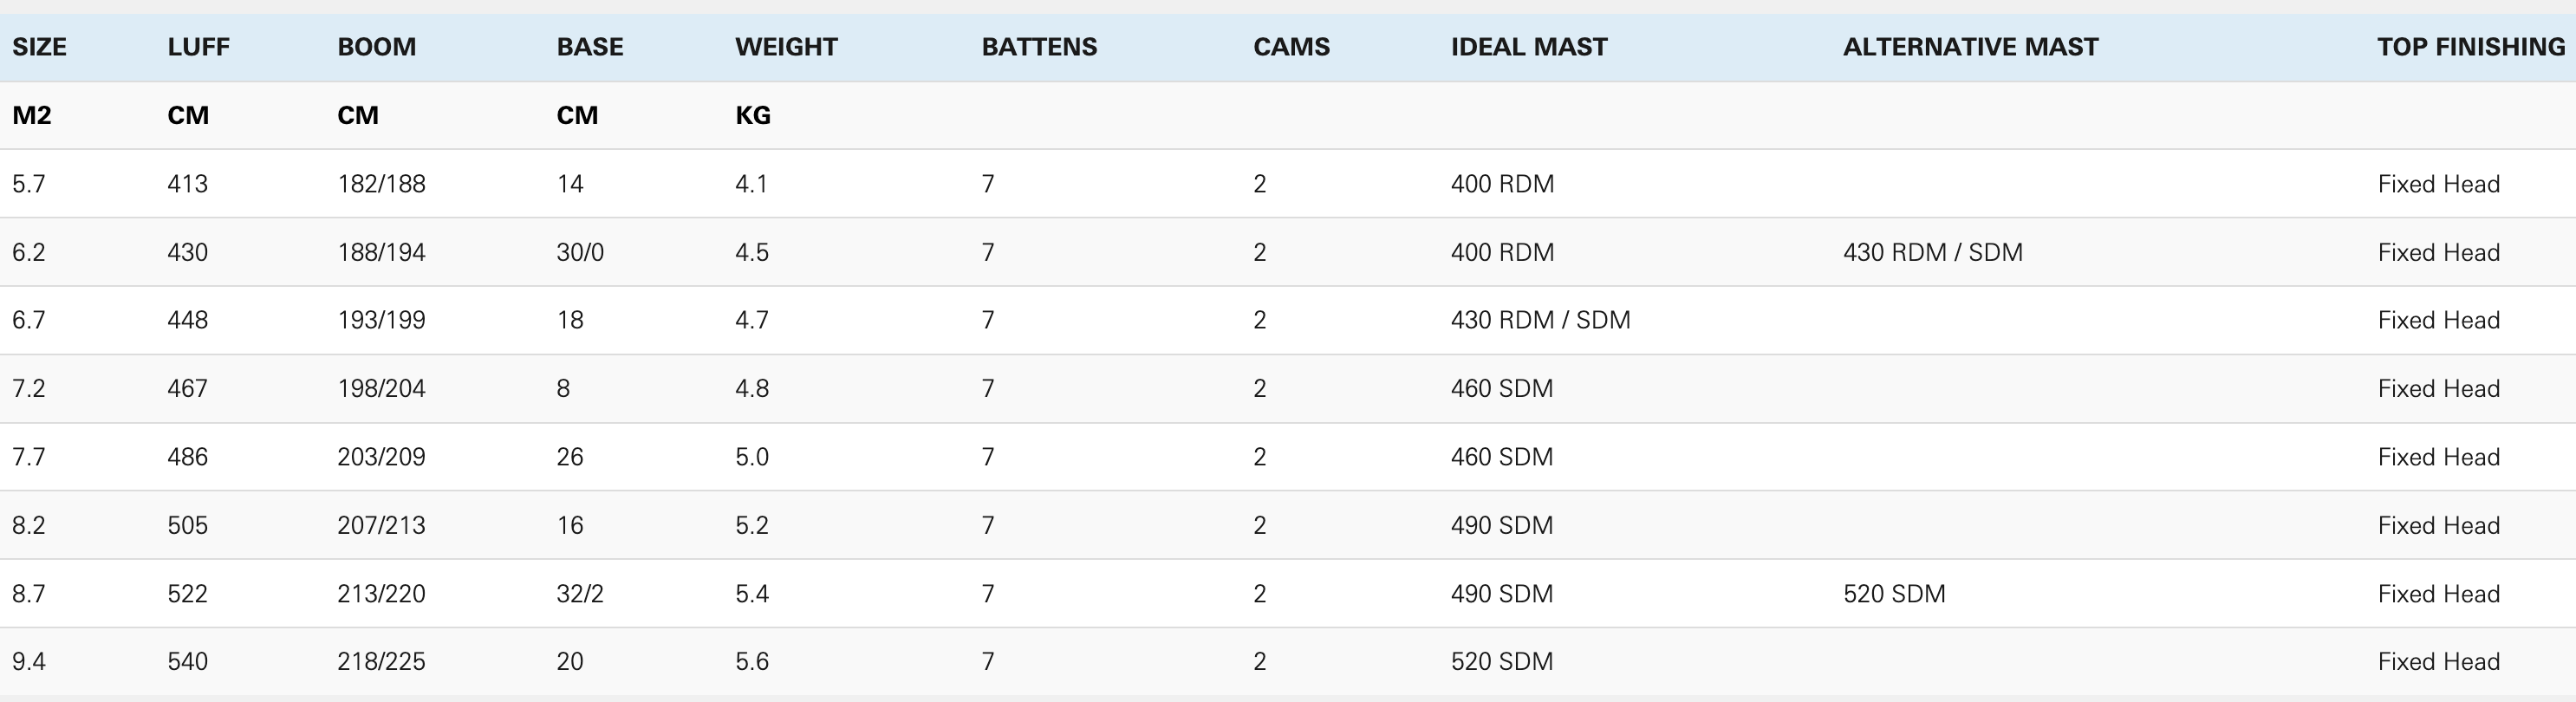Click the 203/209 boom value

[x=381, y=457]
